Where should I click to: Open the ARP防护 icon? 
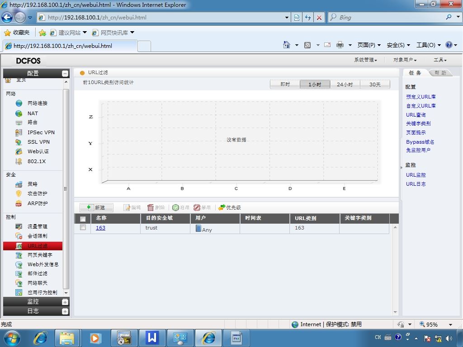(x=19, y=203)
